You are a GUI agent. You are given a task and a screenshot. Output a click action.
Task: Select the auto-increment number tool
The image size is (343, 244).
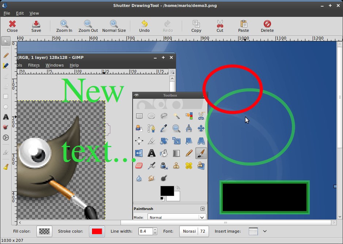6,138
